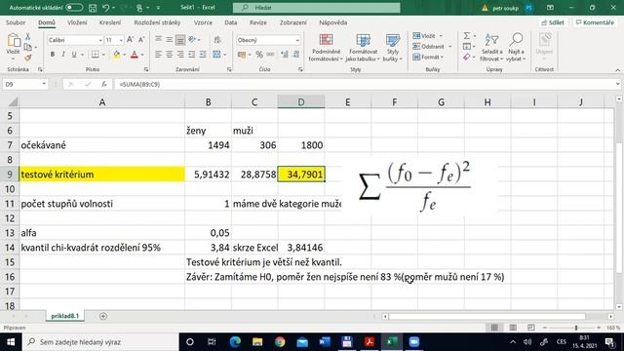Click the text orientation icon
Viewport: 624px width, 351px height.
pos(192,40)
